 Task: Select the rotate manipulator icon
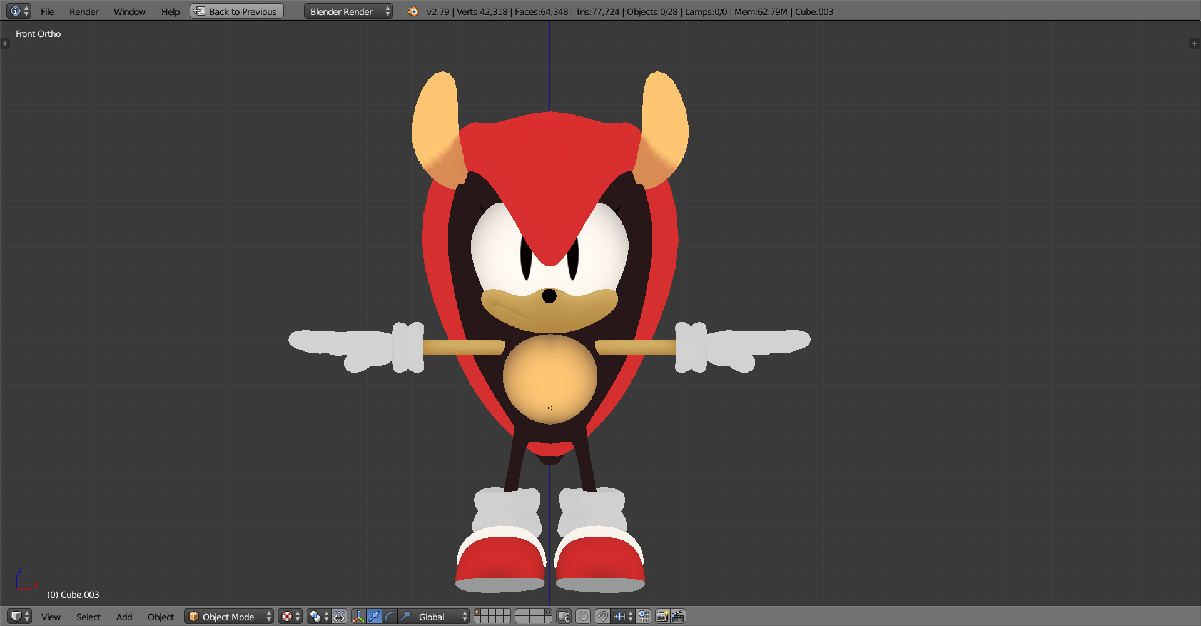pyautogui.click(x=390, y=617)
